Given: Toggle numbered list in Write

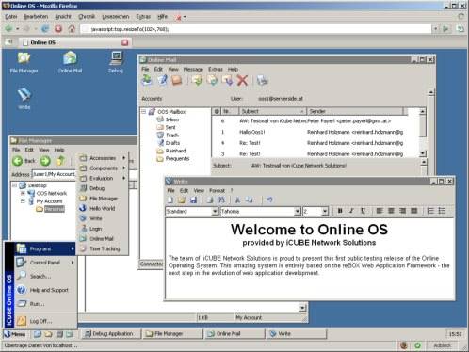Looking at the screenshot, I should pos(430,211).
